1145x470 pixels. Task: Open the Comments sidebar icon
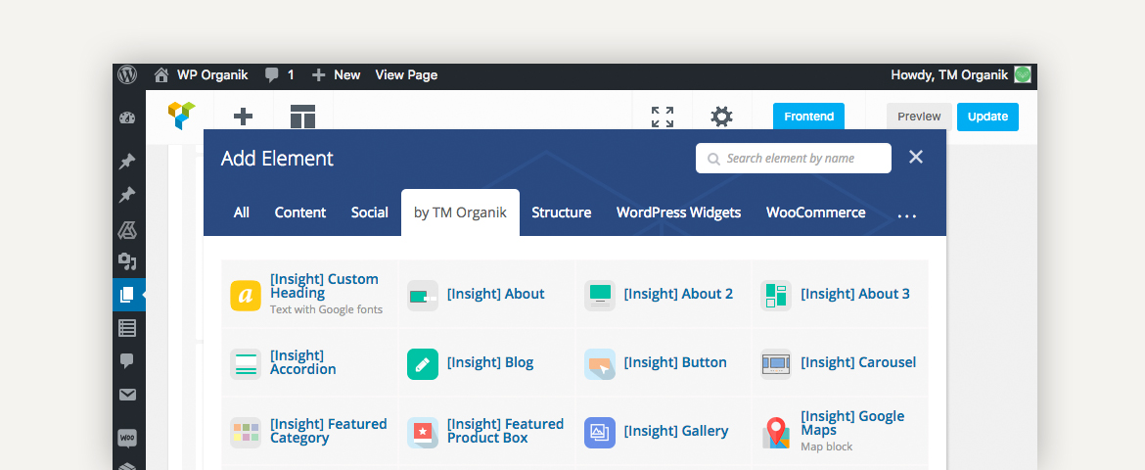pyautogui.click(x=127, y=360)
